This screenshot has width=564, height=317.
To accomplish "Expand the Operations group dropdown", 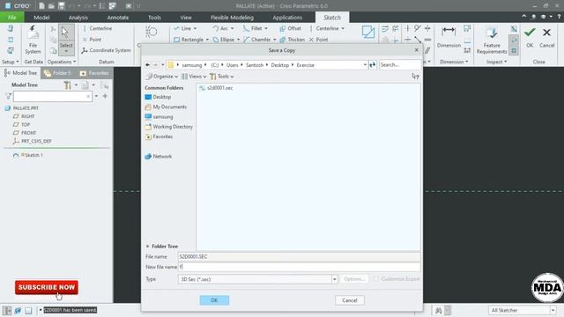I will [62, 62].
